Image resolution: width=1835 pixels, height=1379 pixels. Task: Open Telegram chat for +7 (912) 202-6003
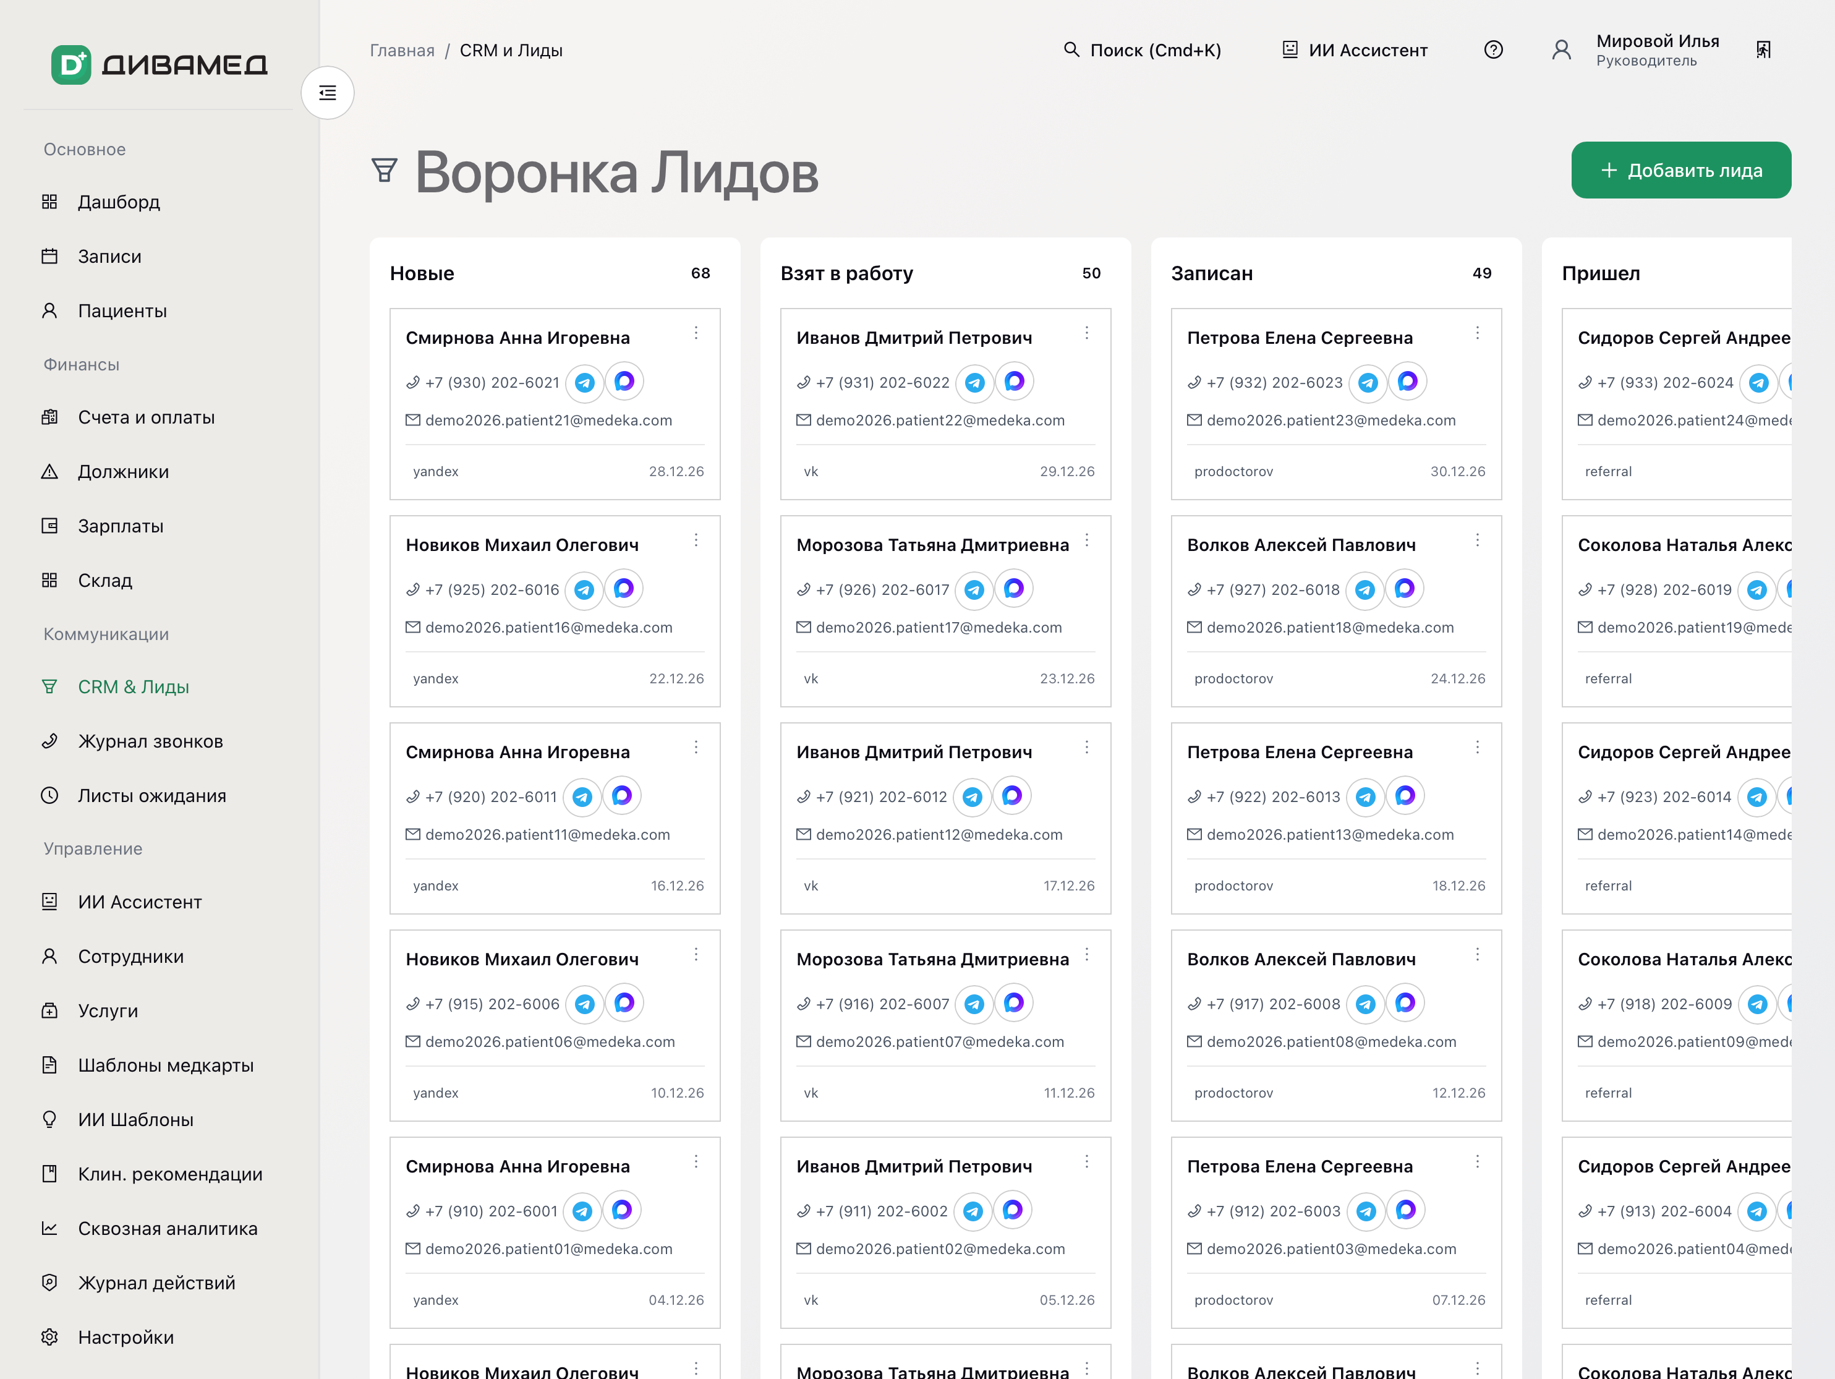tap(1366, 1211)
